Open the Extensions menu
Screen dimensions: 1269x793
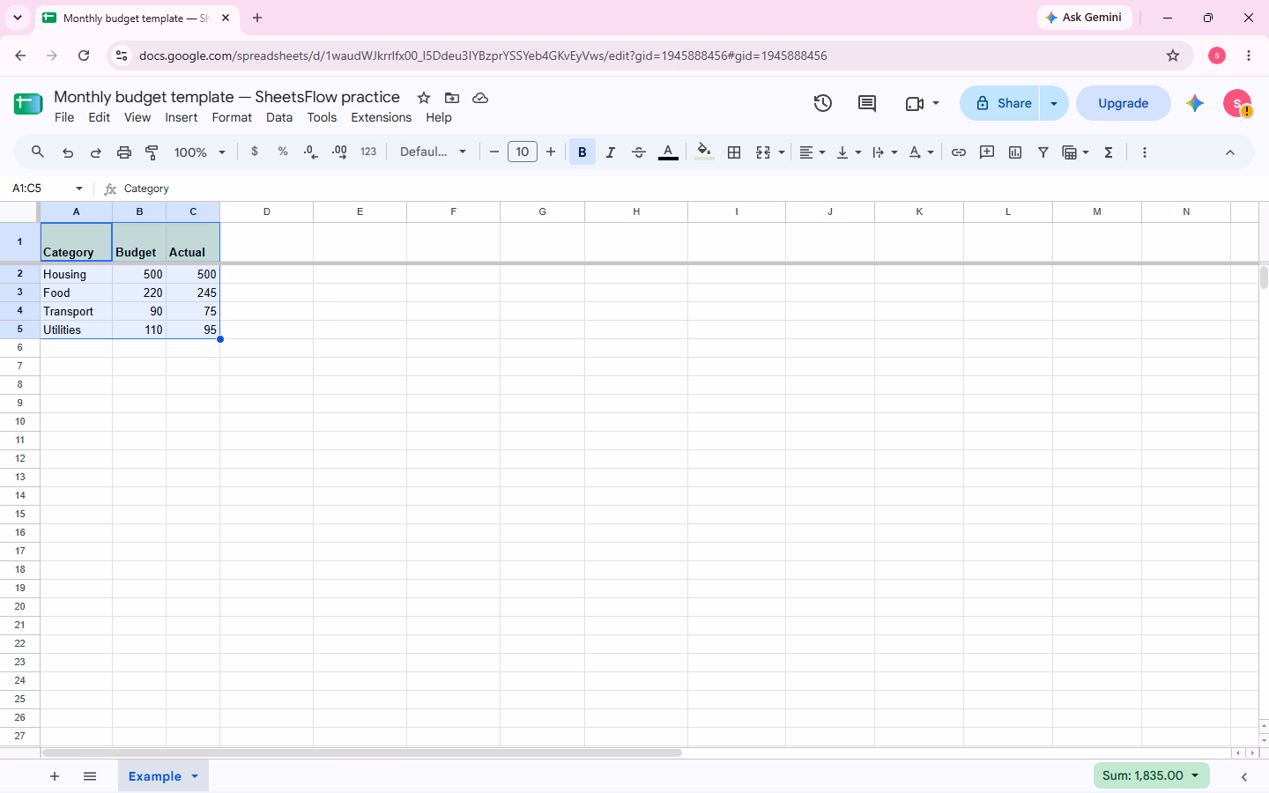click(382, 117)
